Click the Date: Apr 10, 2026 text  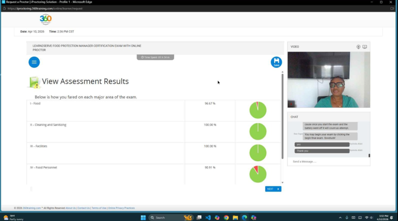click(32, 31)
